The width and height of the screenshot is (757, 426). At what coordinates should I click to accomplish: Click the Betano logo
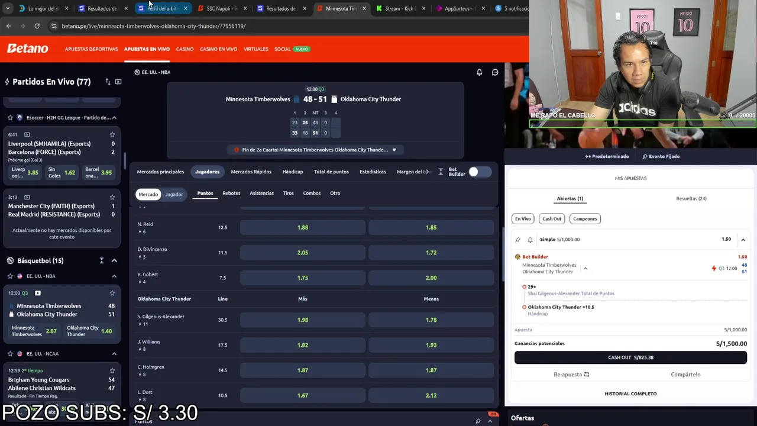(27, 49)
